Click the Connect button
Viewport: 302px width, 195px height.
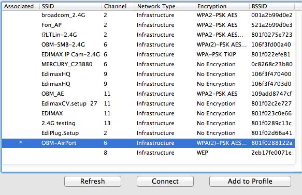pos(165,181)
